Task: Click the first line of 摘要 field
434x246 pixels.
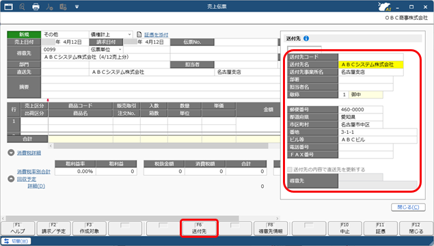Action: (x=161, y=80)
